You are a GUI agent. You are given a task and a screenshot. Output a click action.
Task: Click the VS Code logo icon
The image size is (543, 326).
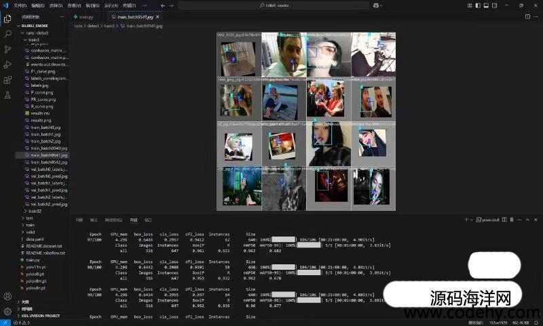(5, 5)
